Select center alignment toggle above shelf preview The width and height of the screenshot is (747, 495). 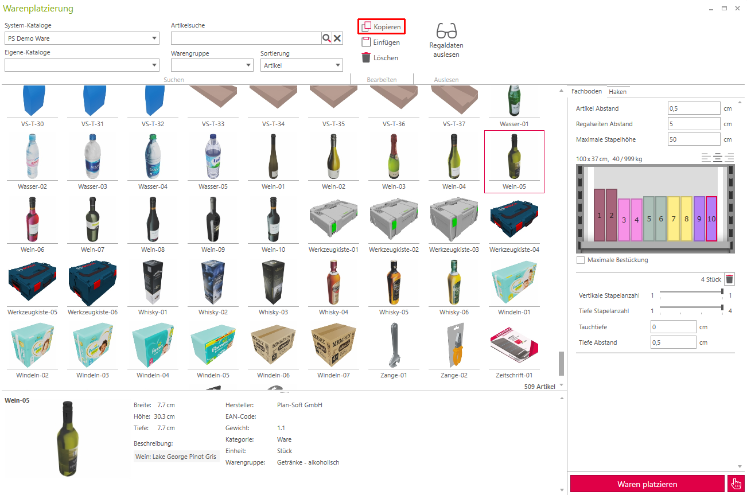coord(718,158)
